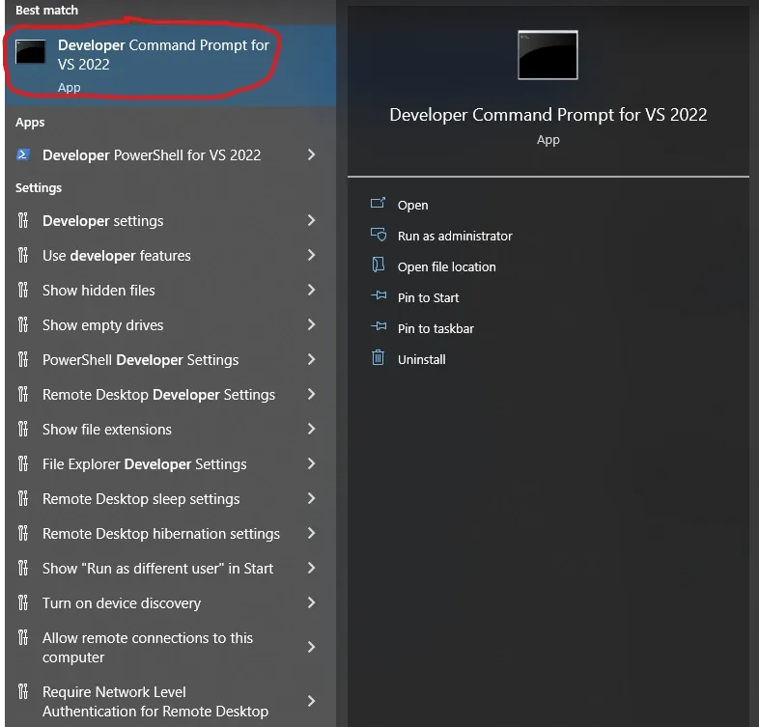Click the shield icon for Run as administrator
This screenshot has height=727, width=759.
pos(378,235)
